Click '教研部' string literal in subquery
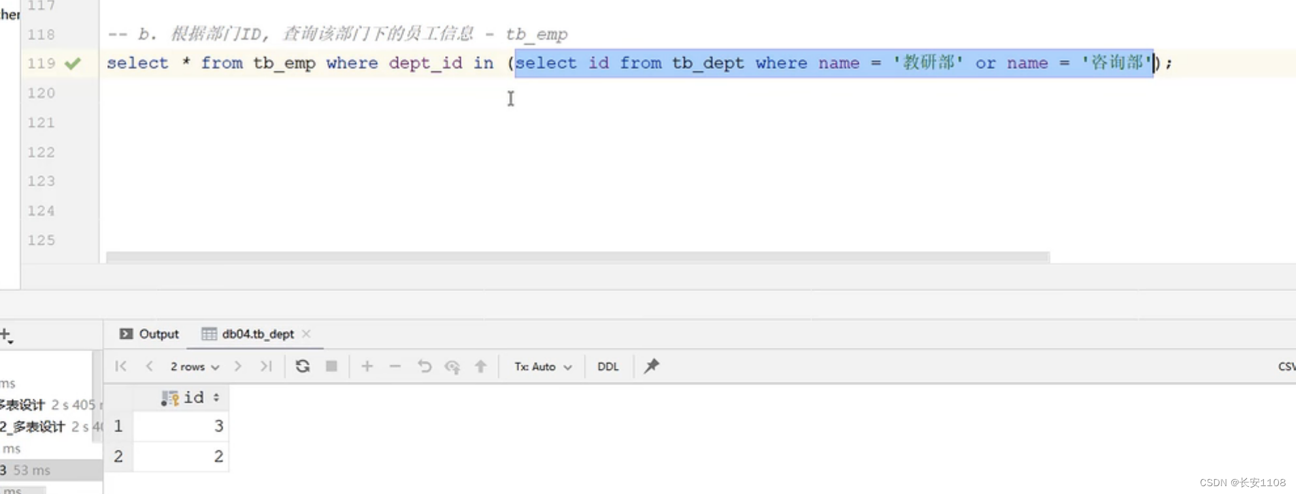The width and height of the screenshot is (1296, 494). pyautogui.click(x=928, y=63)
